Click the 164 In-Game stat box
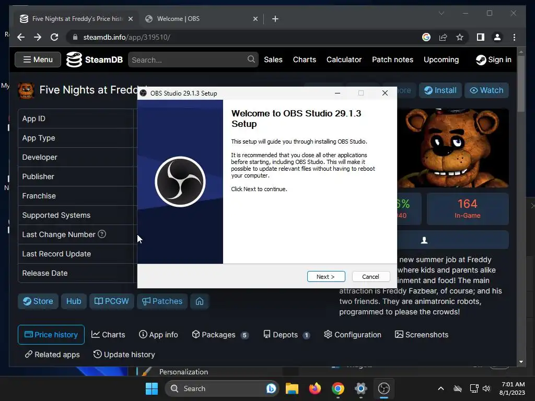Image resolution: width=535 pixels, height=401 pixels. point(468,209)
